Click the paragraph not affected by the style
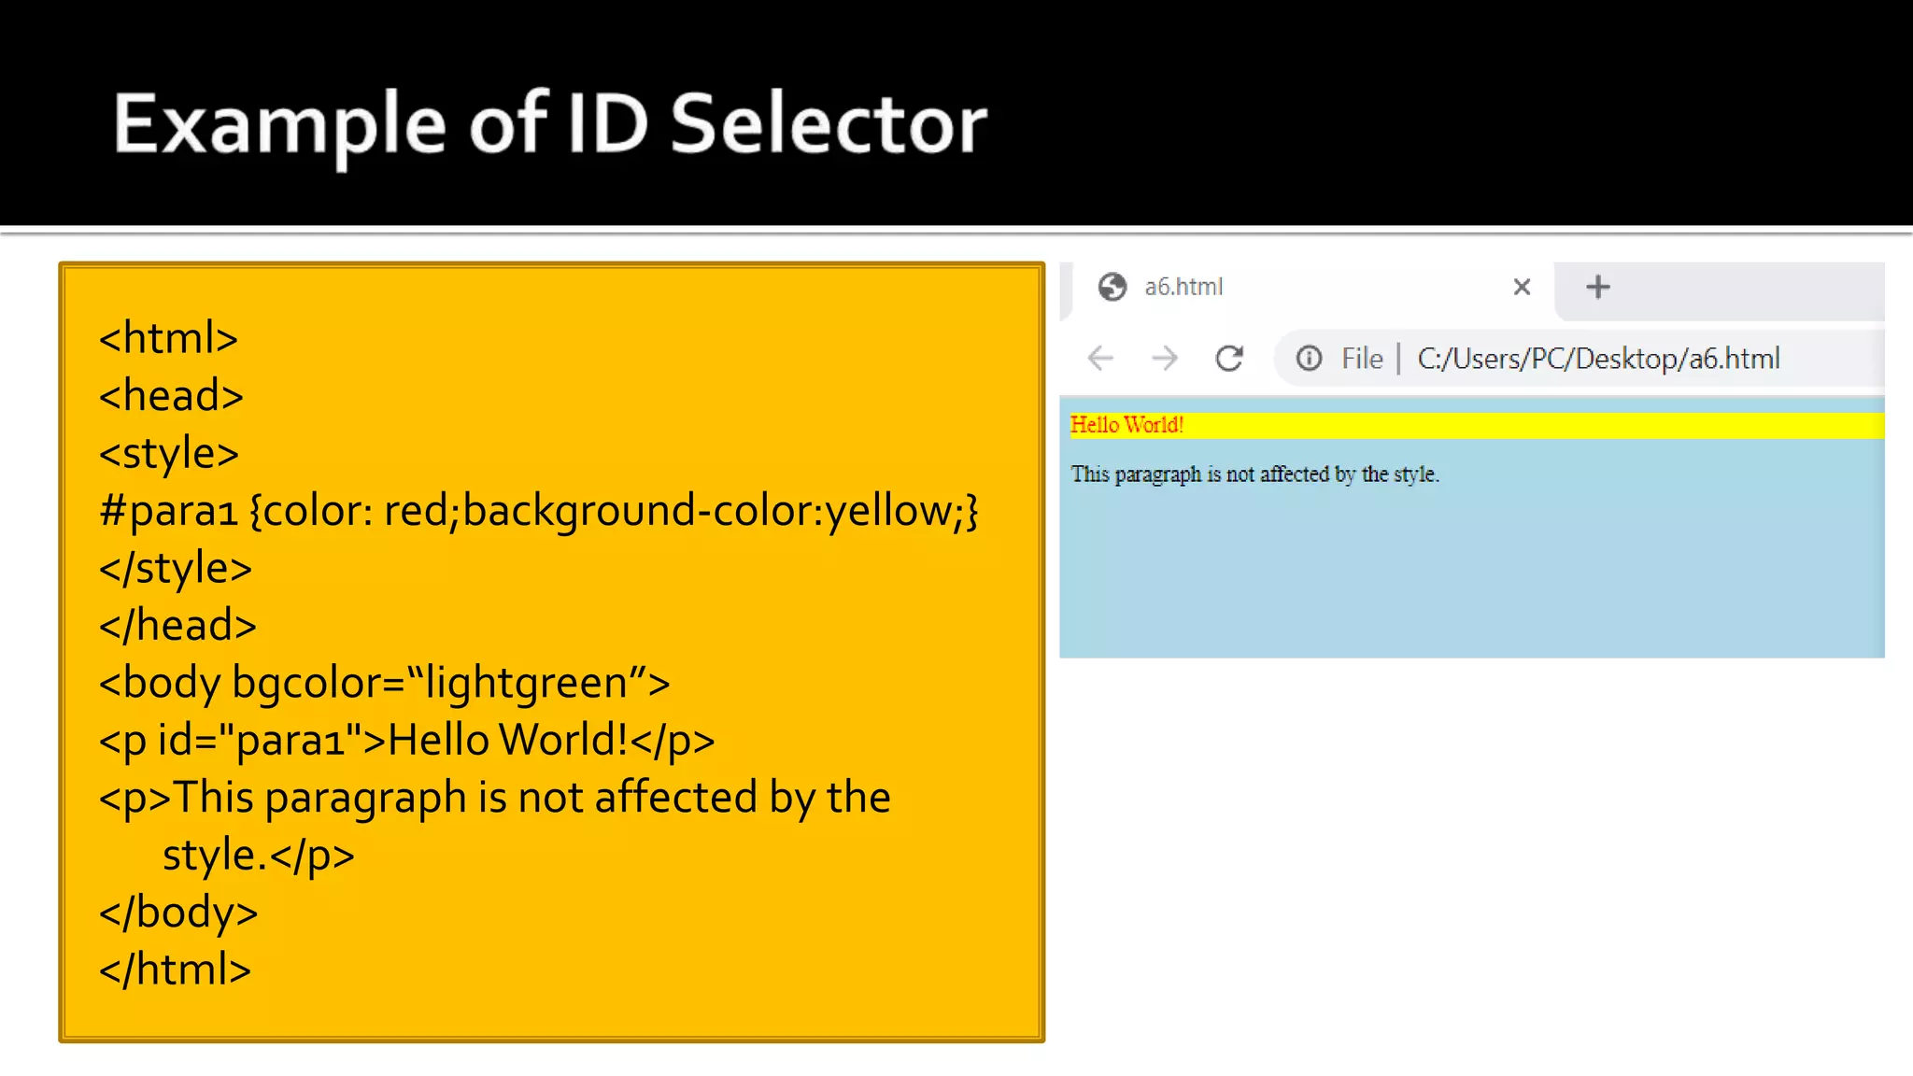 (1254, 474)
